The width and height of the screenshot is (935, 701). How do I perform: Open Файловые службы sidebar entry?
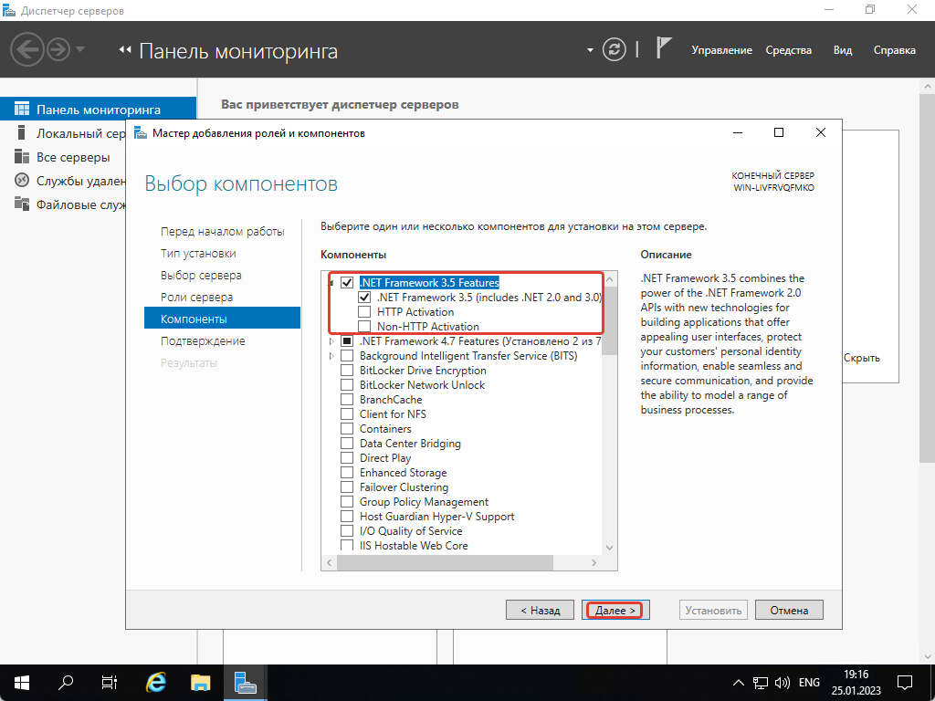pos(68,204)
